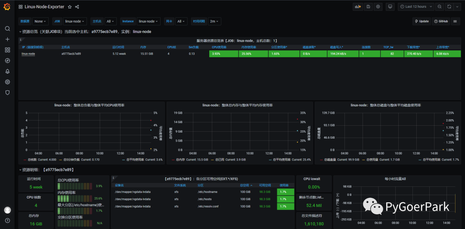Click the Create plus icon in sidebar
This screenshot has width=465, height=229.
(7, 39)
